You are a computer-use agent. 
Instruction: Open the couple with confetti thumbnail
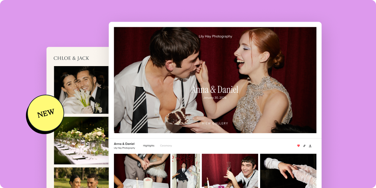[x=186, y=171]
